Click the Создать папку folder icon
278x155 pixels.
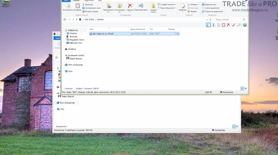coord(153,6)
